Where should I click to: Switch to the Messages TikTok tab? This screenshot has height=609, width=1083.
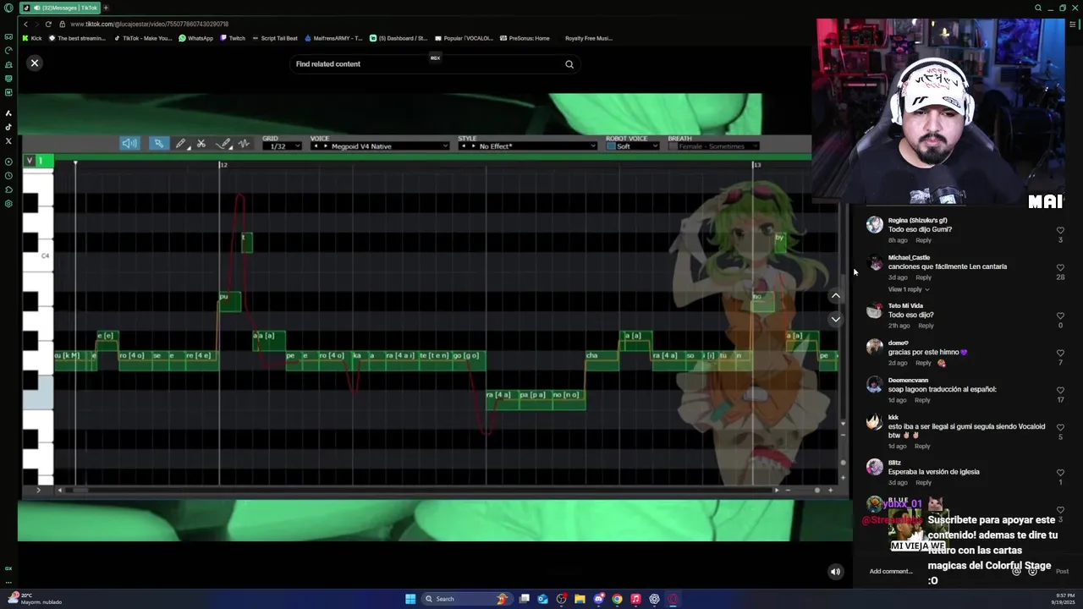[x=58, y=8]
